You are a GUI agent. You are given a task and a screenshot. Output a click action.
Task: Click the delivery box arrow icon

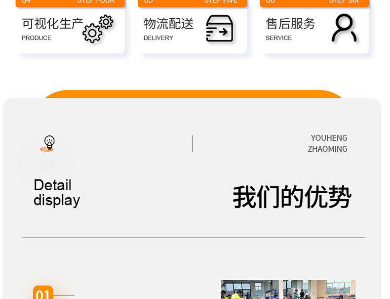pyautogui.click(x=219, y=28)
